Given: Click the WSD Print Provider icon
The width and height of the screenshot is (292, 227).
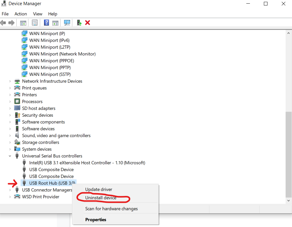Looking at the screenshot, I should tap(17, 196).
